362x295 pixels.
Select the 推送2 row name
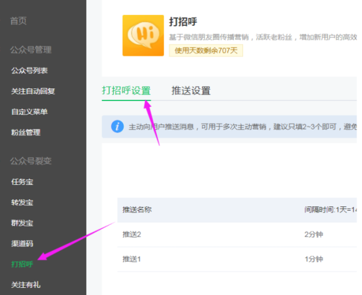[x=132, y=234]
